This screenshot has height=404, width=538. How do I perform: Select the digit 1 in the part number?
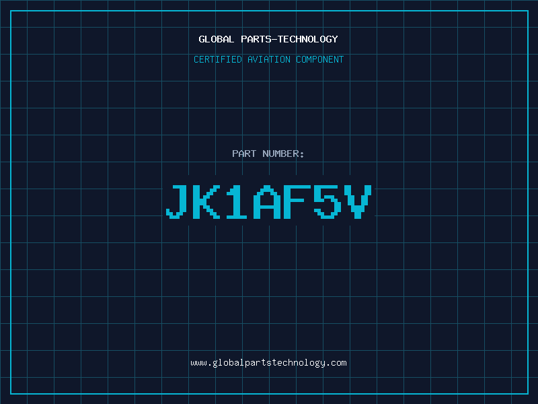(x=237, y=201)
